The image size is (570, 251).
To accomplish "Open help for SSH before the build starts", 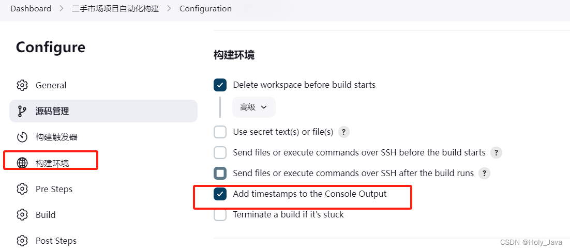I will [x=496, y=153].
